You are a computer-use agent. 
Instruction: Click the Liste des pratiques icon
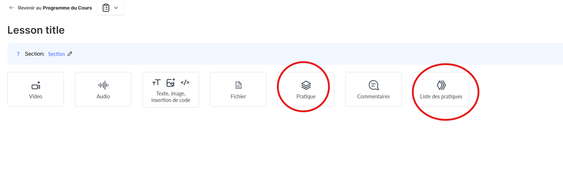tap(441, 85)
